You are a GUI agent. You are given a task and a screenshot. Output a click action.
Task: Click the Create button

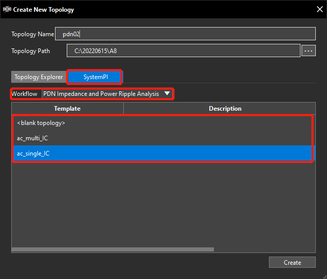[x=292, y=262]
